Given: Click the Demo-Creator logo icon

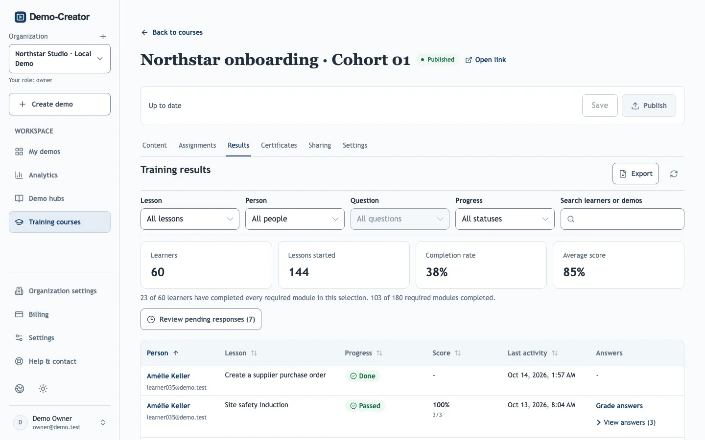Looking at the screenshot, I should click(x=20, y=17).
